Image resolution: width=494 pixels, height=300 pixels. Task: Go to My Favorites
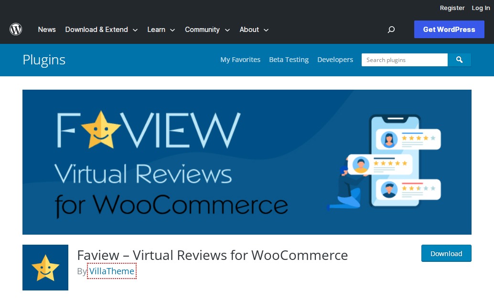click(x=240, y=60)
